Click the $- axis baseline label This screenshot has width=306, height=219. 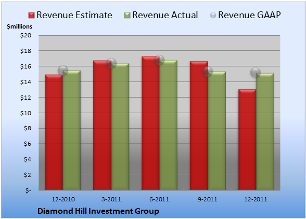(28, 190)
